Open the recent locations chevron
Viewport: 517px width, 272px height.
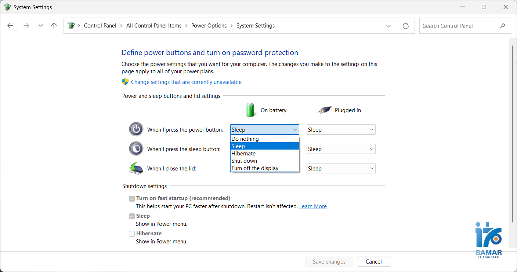tap(40, 26)
